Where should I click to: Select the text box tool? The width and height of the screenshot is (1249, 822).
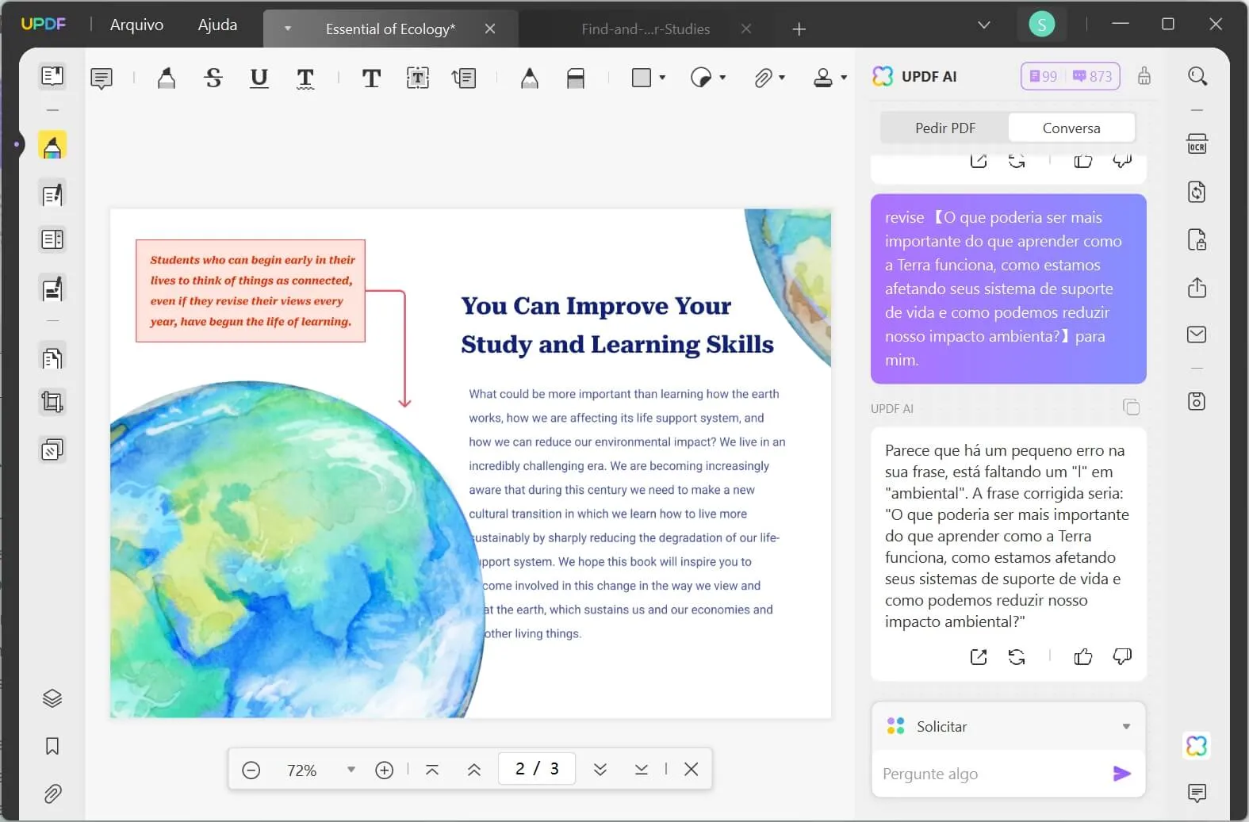click(x=418, y=78)
